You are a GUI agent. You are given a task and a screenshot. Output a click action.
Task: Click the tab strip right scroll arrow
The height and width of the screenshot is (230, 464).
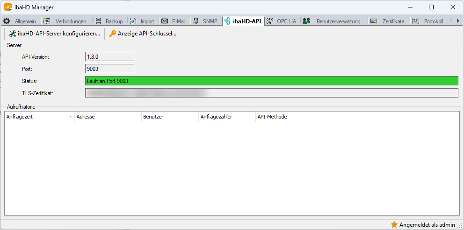pos(458,21)
